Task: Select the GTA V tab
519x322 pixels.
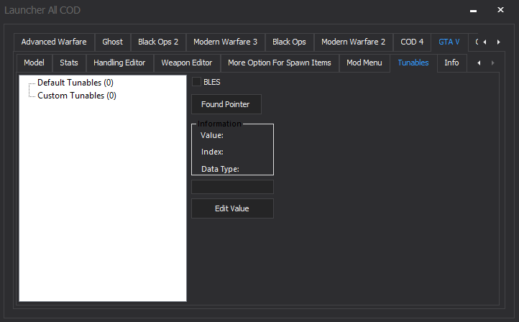Action: click(449, 42)
